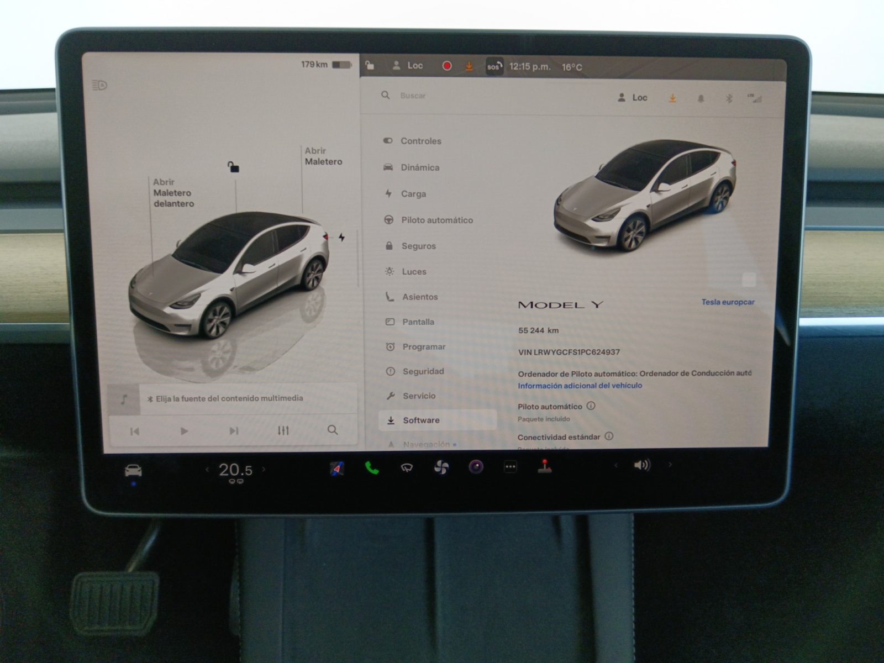
Task: Select the Software menu item
Action: pos(421,420)
